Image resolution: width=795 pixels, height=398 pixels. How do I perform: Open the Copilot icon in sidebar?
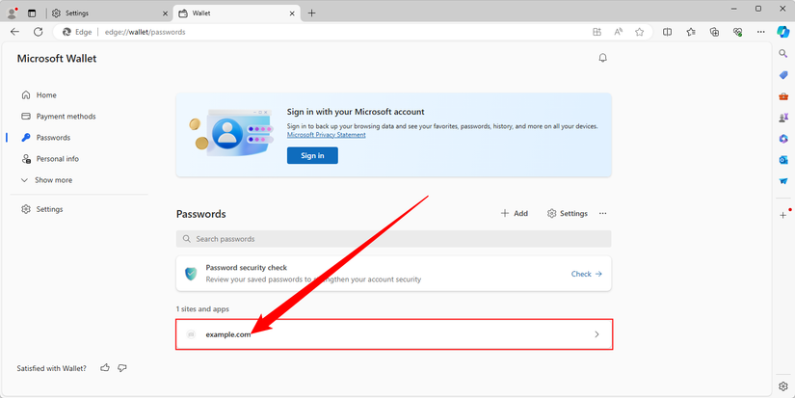coord(783,32)
